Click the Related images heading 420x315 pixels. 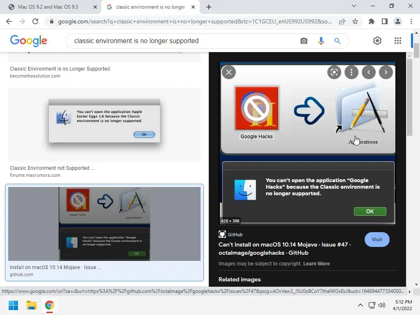coord(240,279)
